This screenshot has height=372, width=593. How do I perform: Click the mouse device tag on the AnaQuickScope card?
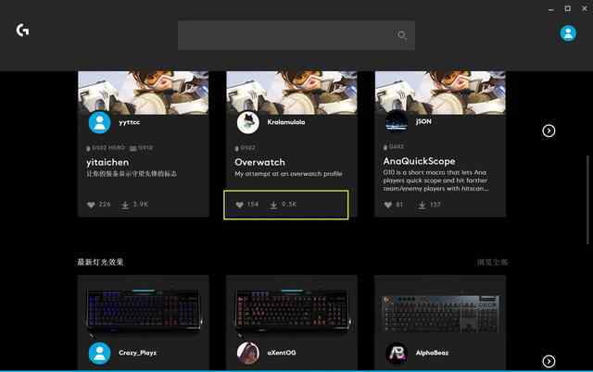click(x=394, y=147)
